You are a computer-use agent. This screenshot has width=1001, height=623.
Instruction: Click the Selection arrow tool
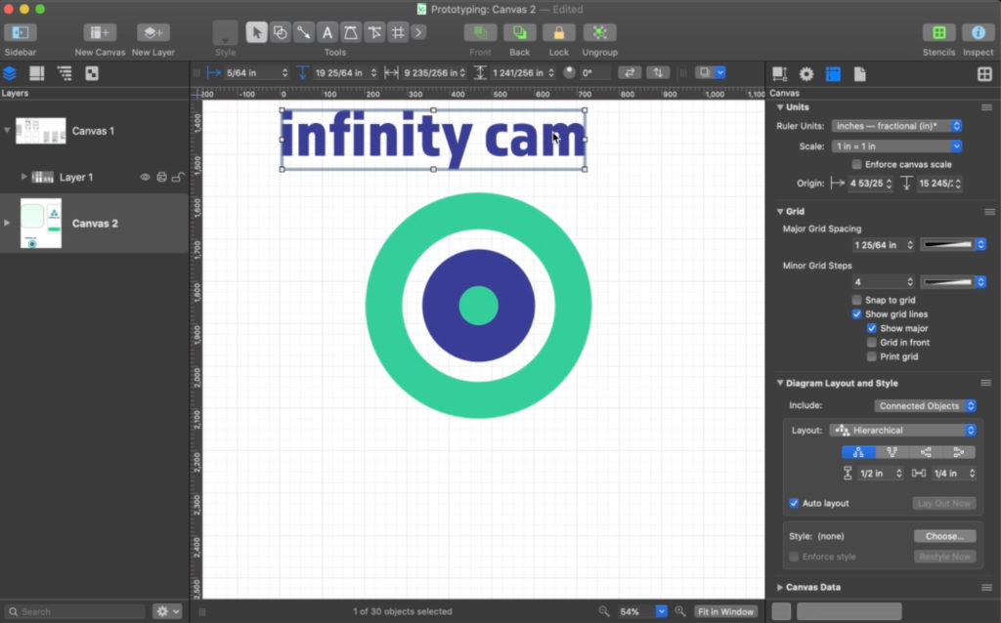(256, 32)
